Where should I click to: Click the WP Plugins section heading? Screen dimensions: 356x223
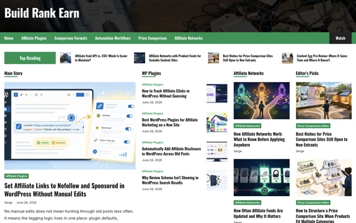click(151, 73)
